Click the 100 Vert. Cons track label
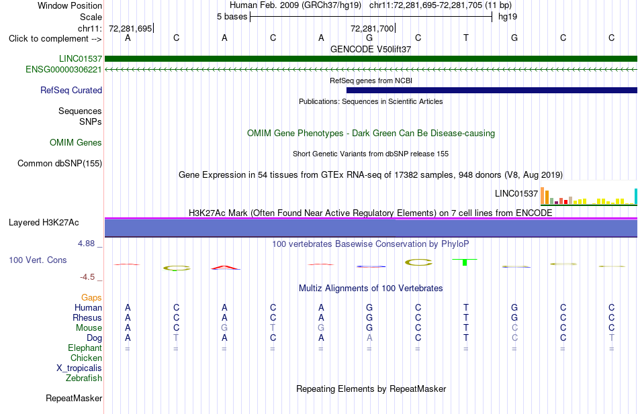 pyautogui.click(x=38, y=260)
